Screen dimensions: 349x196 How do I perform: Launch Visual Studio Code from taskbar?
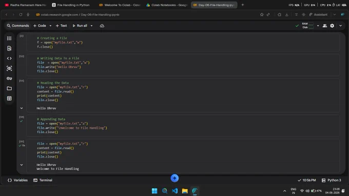[x=174, y=191]
